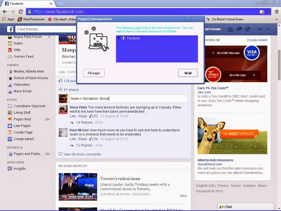This screenshot has height=211, width=281.
Task: Click the Privacy footer link
Action: (x=223, y=186)
